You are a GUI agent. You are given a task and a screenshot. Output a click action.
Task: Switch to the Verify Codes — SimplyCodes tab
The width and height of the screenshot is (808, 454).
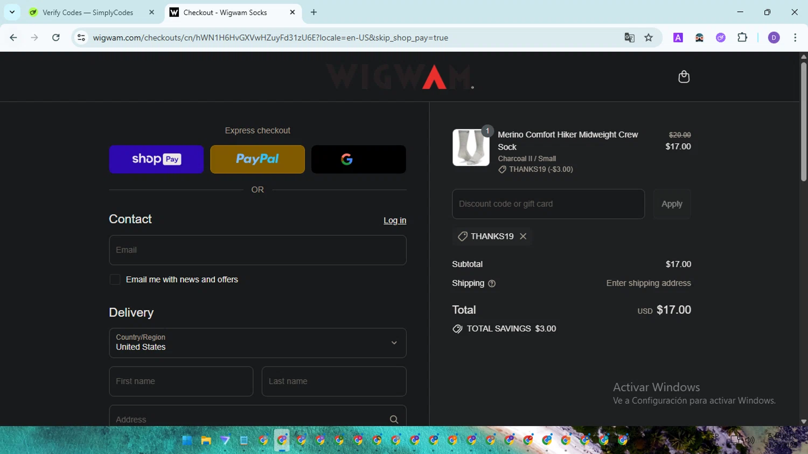[88, 12]
